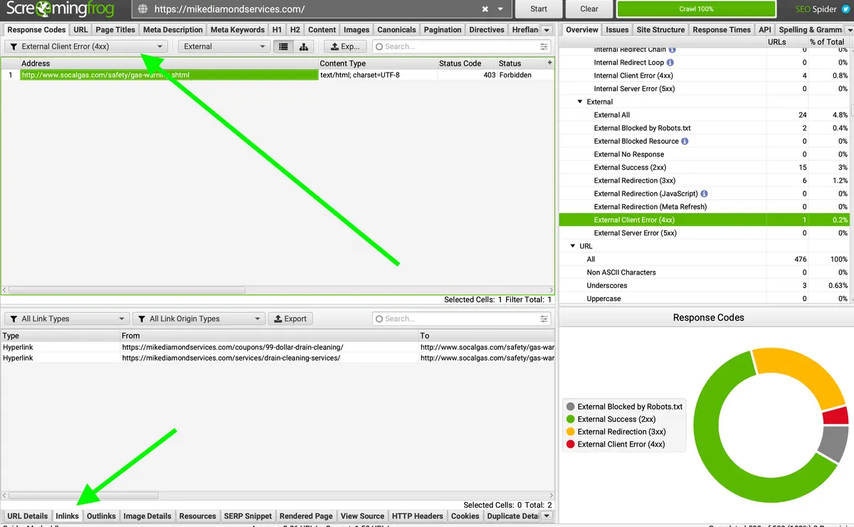Switch to the Images tab
Screen dimensions: 854x527
[x=357, y=30]
